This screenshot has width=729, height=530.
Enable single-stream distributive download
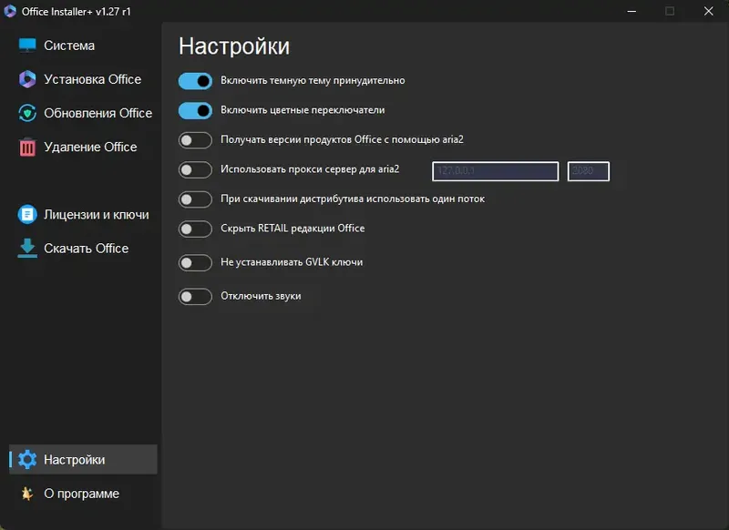click(195, 198)
